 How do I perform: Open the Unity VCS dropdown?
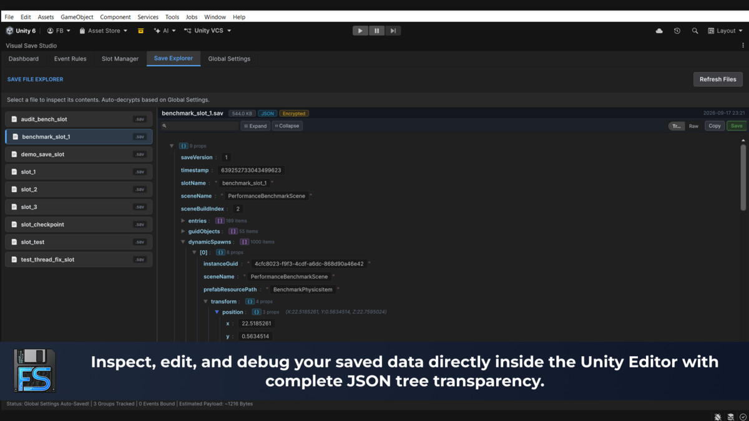pos(207,31)
